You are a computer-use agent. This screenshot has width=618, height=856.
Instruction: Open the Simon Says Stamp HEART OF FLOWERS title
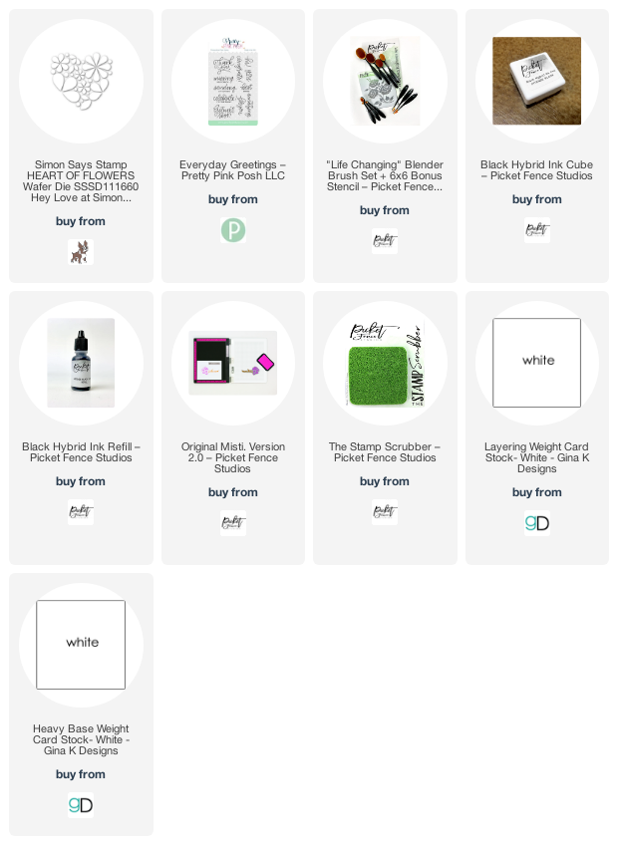point(81,181)
